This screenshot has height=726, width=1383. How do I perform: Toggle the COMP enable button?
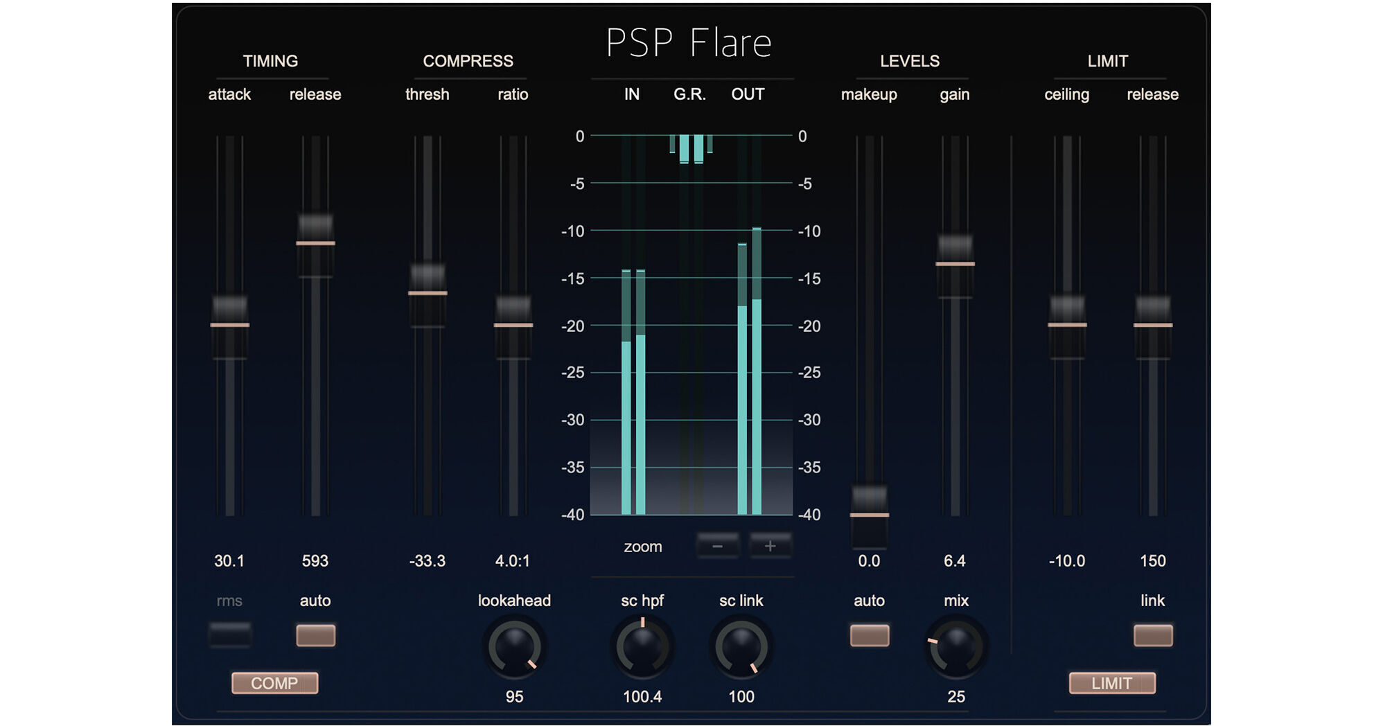pyautogui.click(x=275, y=683)
